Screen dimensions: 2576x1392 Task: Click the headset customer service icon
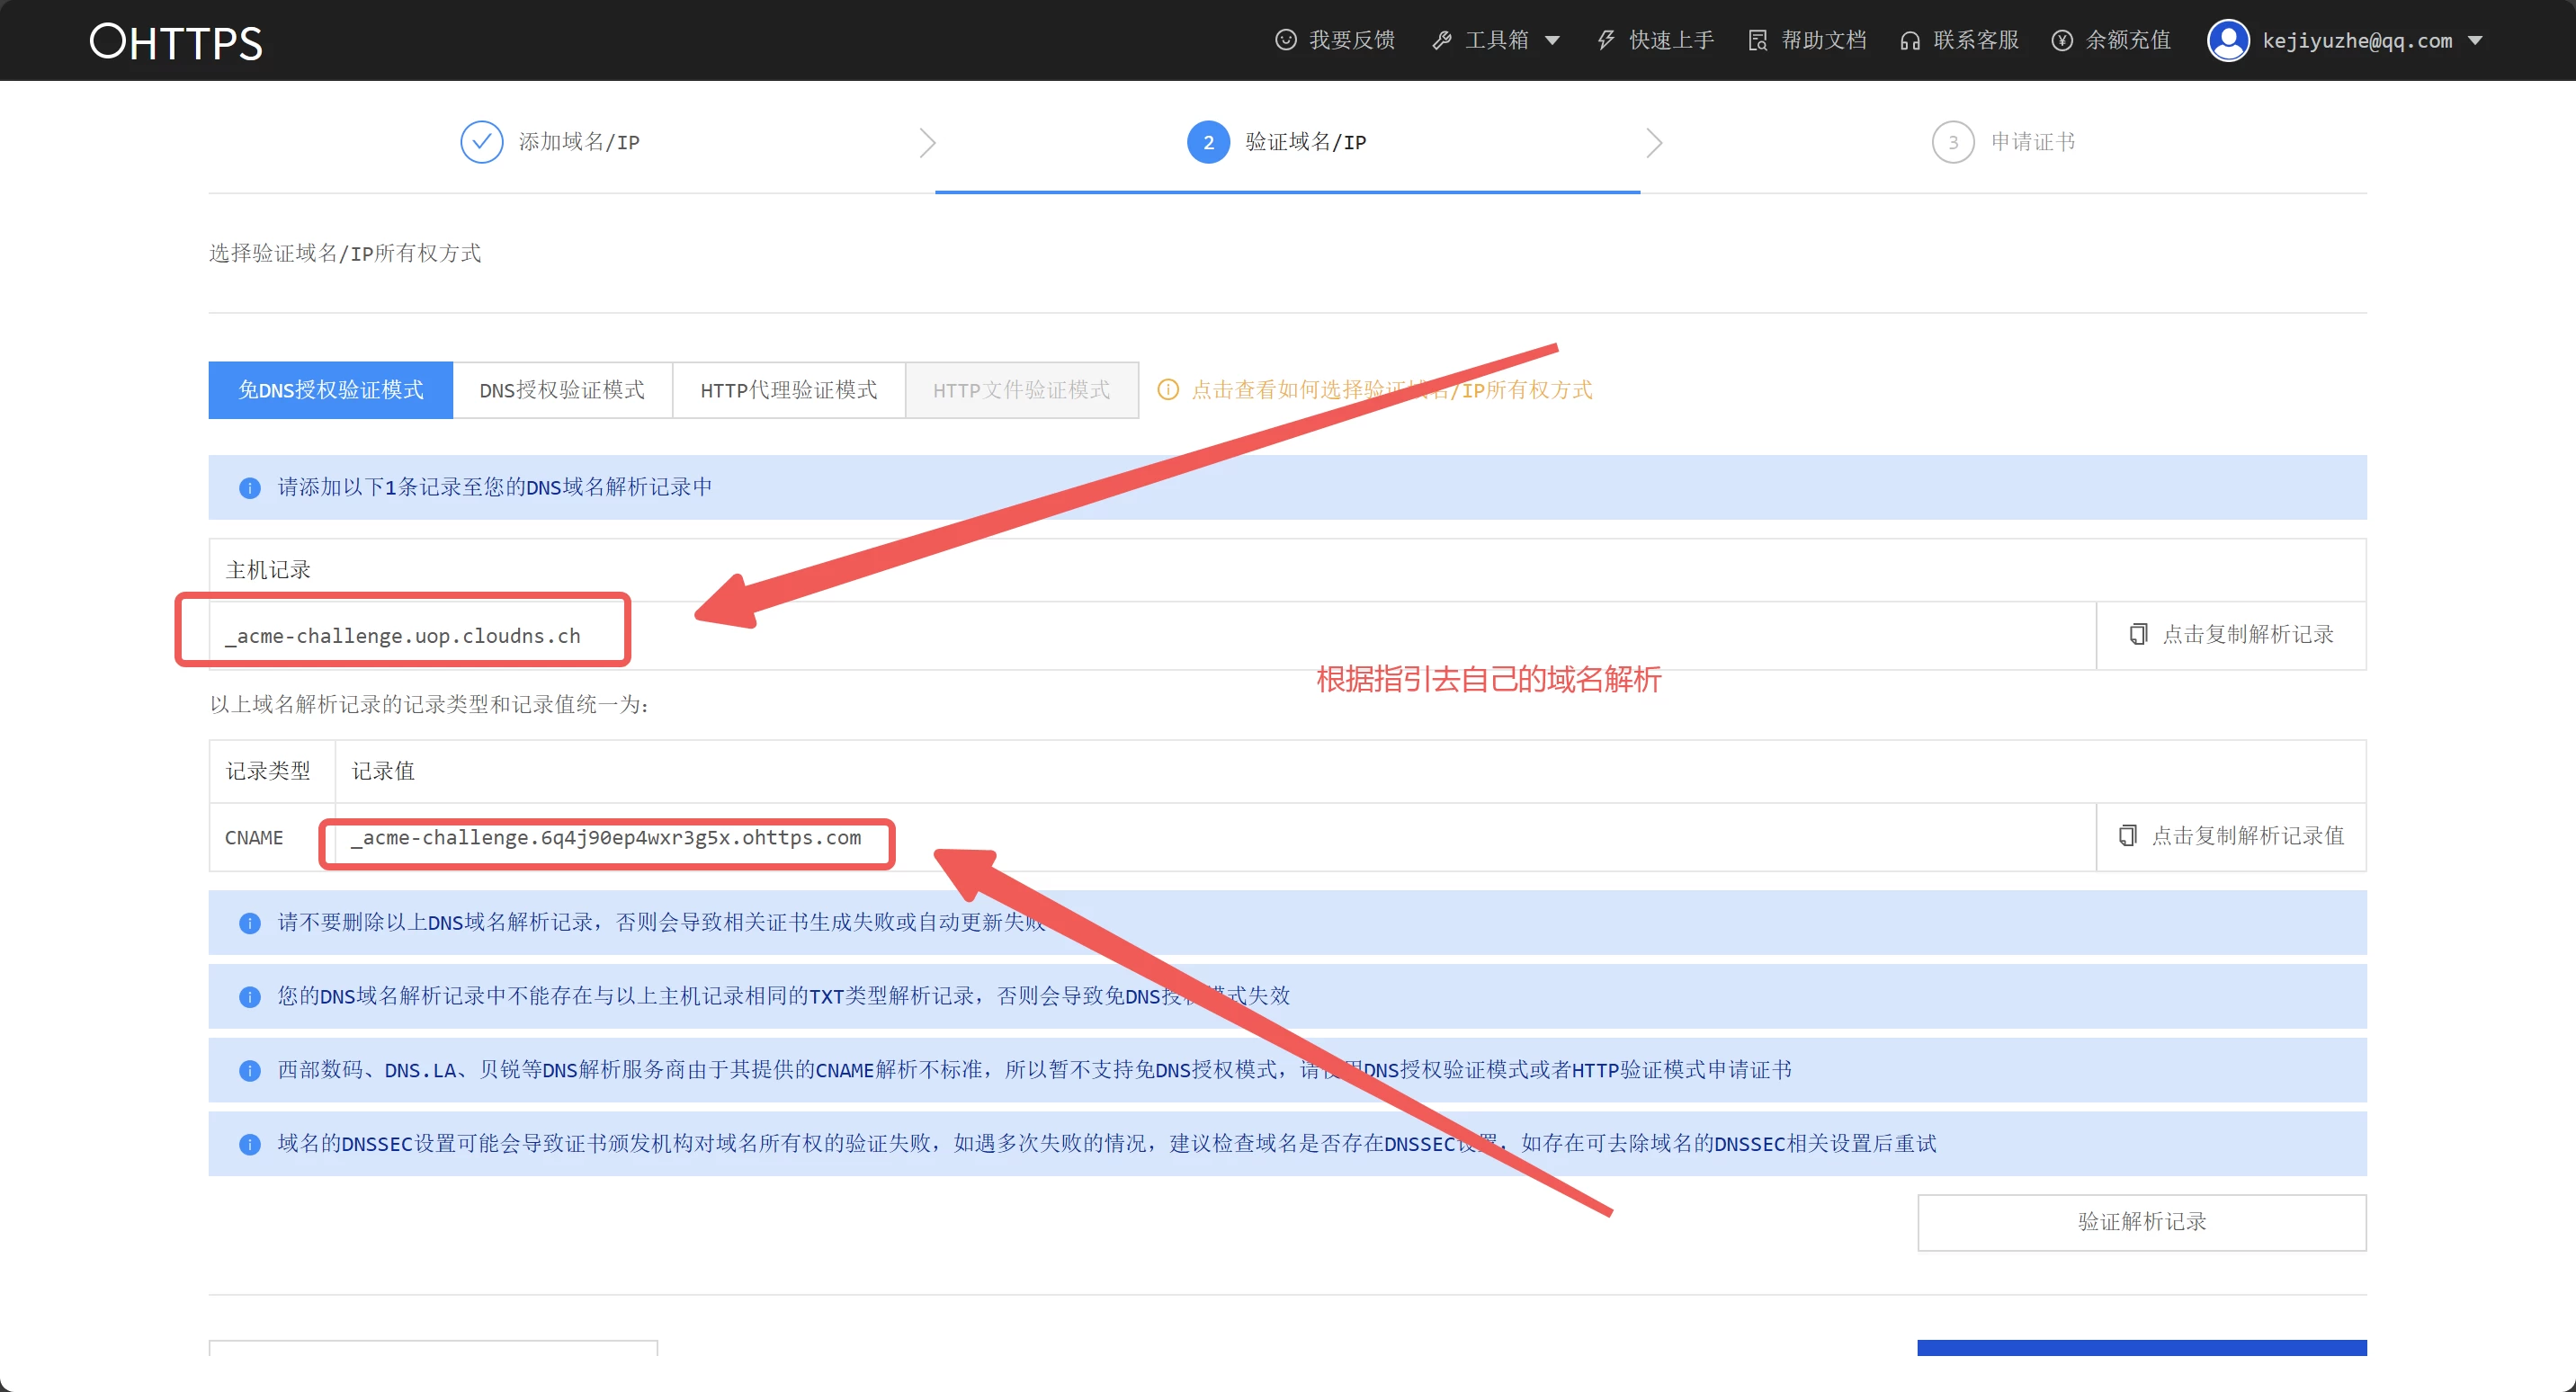tap(1910, 40)
